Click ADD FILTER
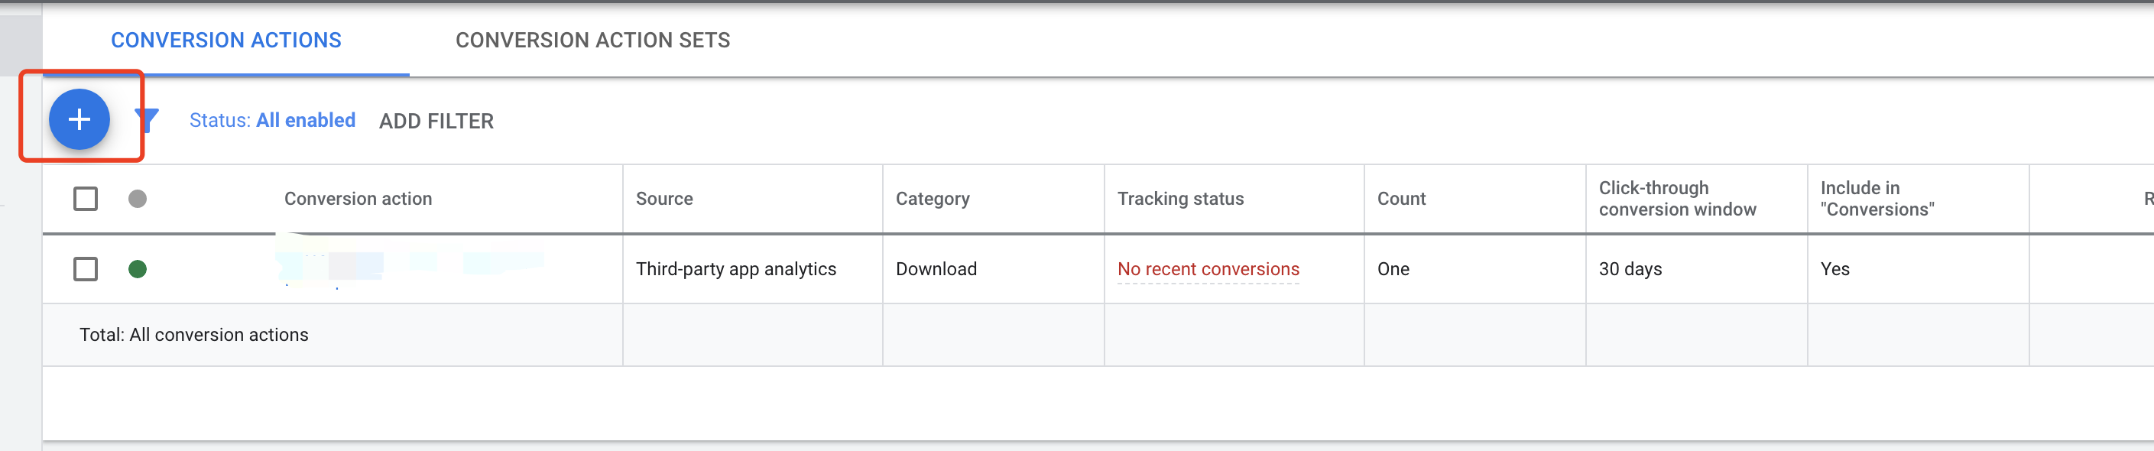This screenshot has height=451, width=2154. (436, 122)
